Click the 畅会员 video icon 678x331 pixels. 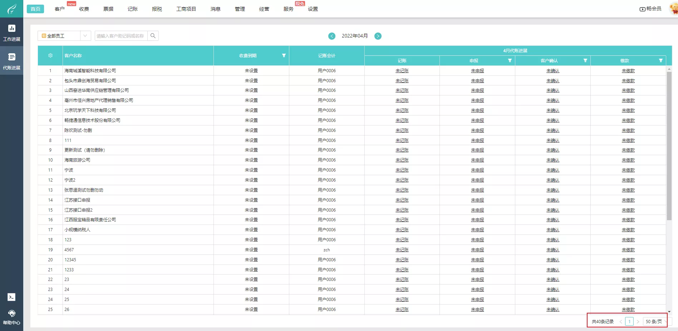click(642, 9)
